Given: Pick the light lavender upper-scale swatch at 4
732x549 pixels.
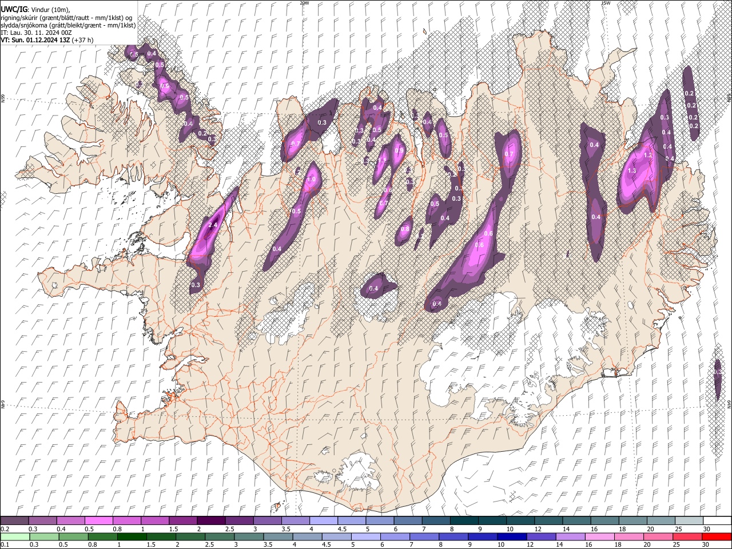Looking at the screenshot, I should tap(323, 521).
